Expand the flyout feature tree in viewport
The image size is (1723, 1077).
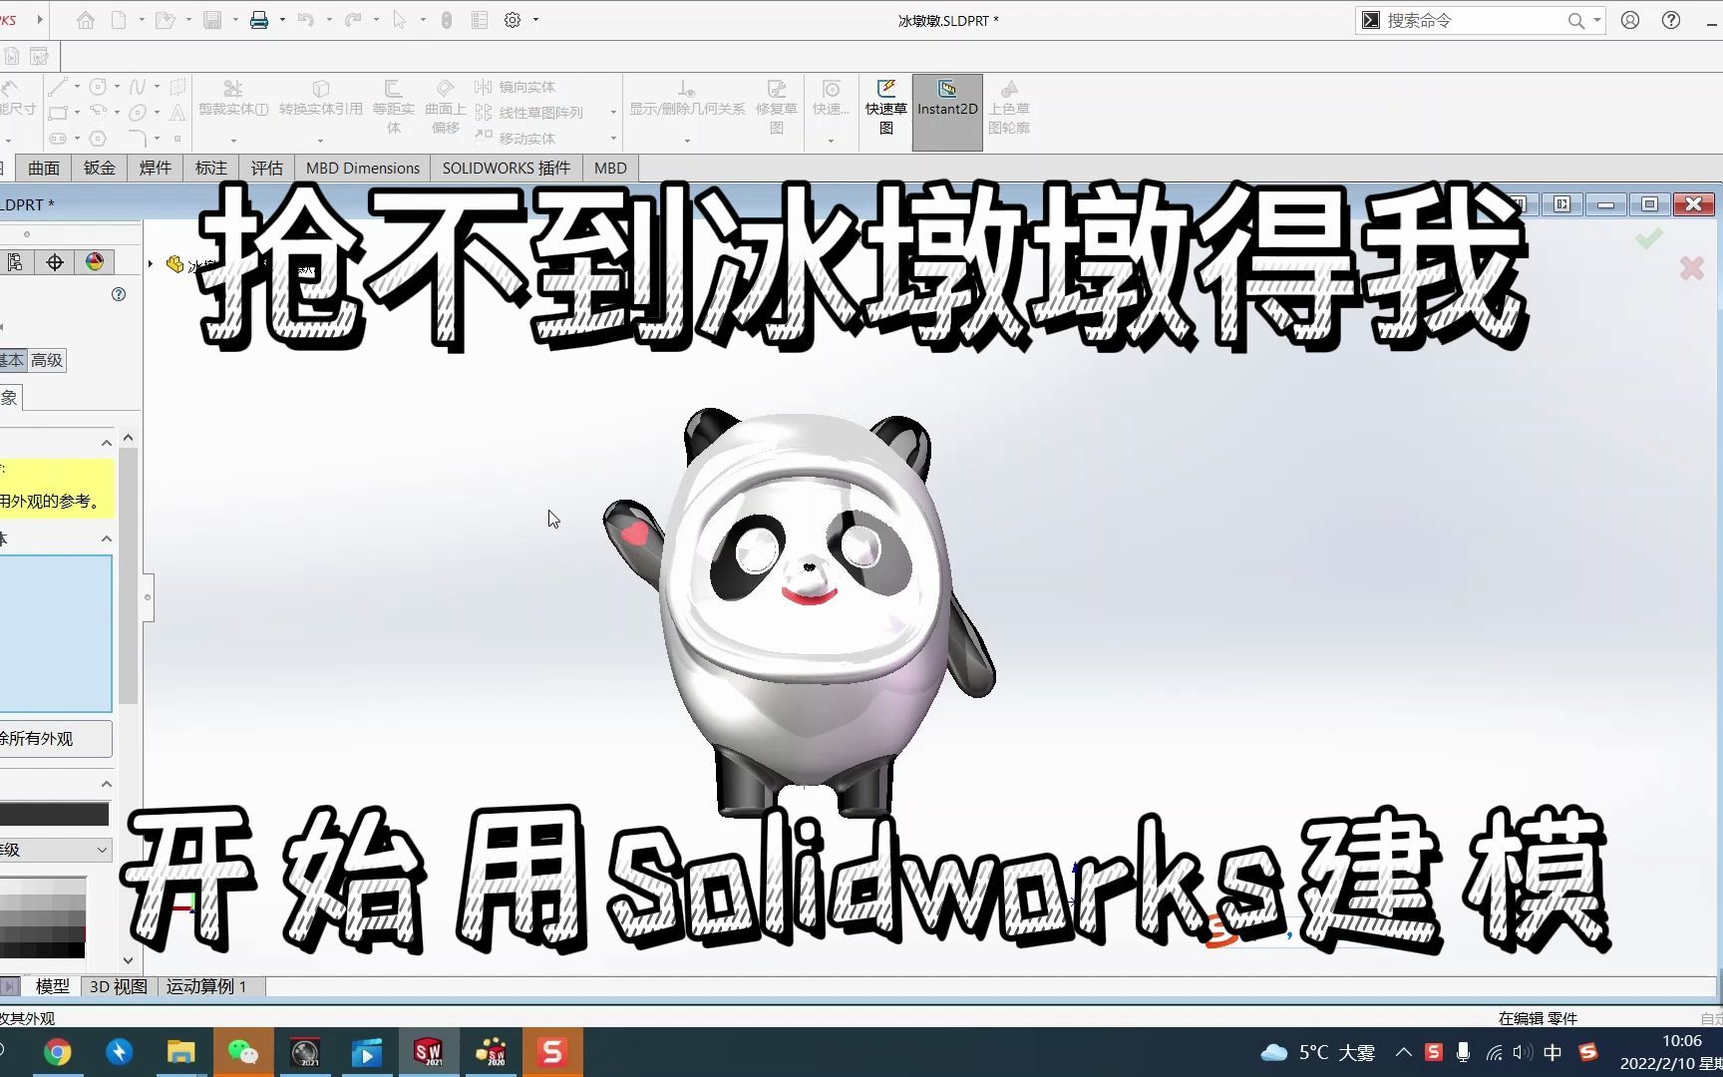point(151,264)
